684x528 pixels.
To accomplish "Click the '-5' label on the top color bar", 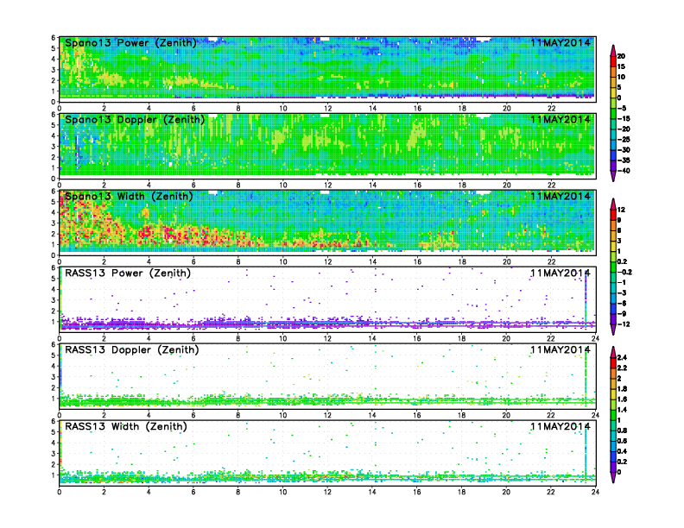I will (x=622, y=109).
